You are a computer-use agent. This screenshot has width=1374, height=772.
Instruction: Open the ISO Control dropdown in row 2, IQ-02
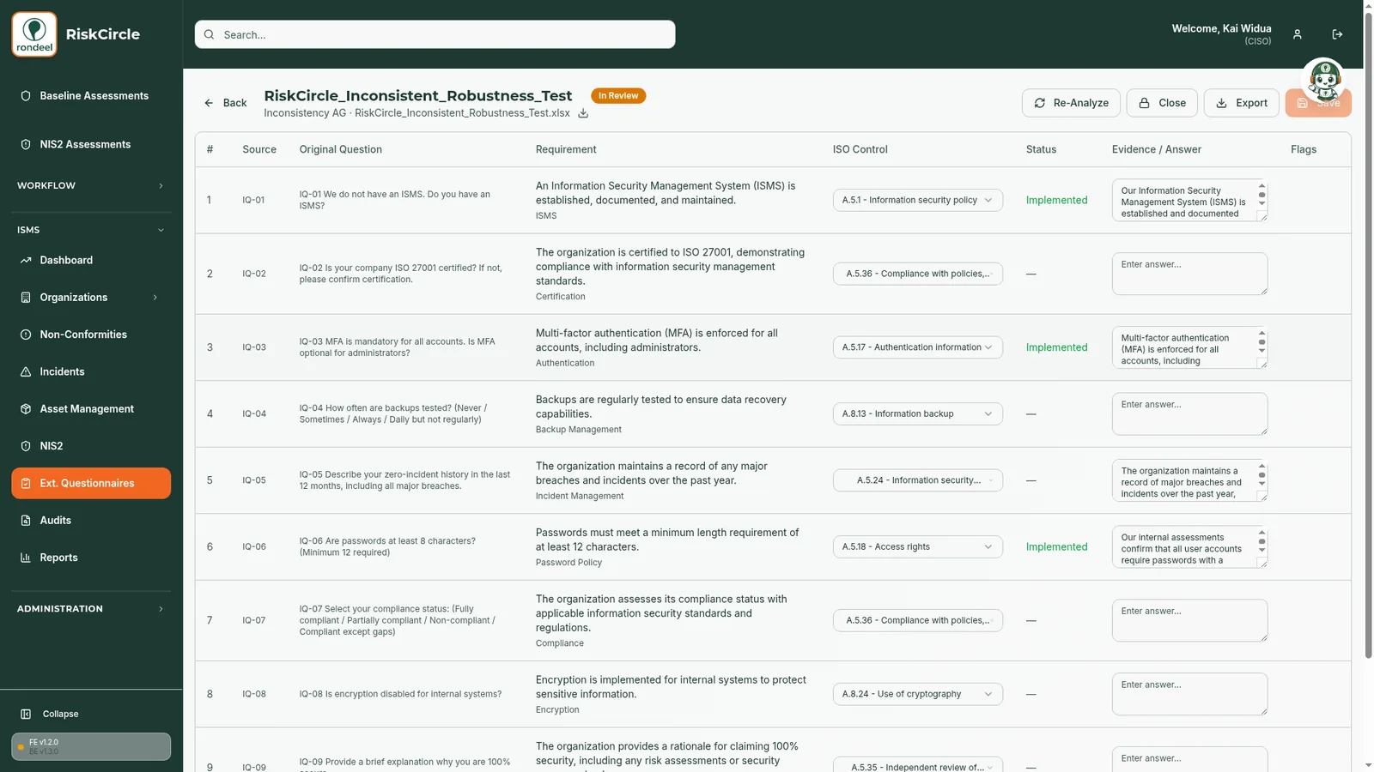tap(917, 274)
